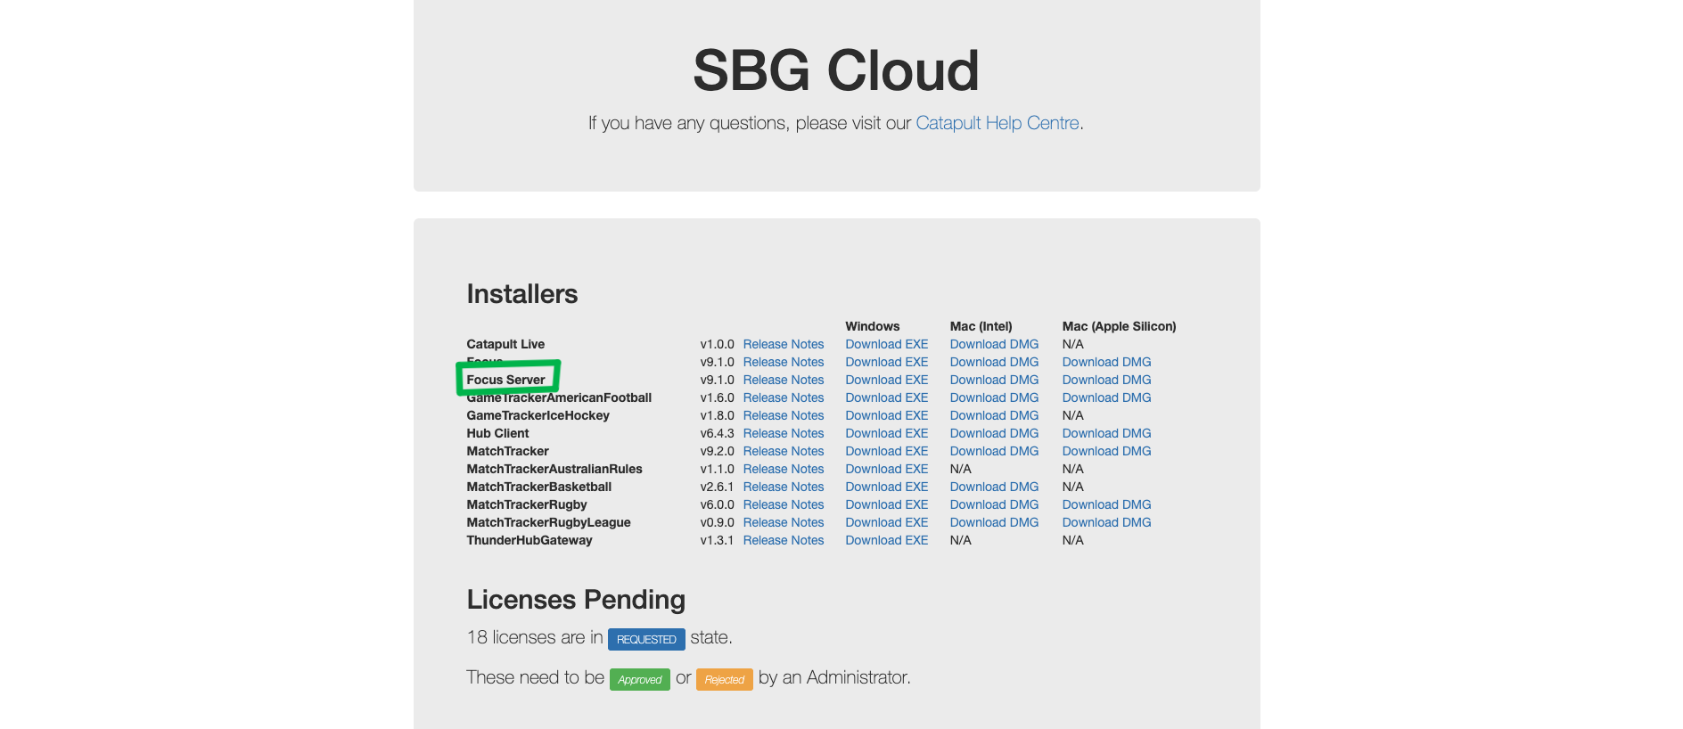Download Mac Intel DMG for Focus Server
The width and height of the screenshot is (1683, 729).
(994, 380)
